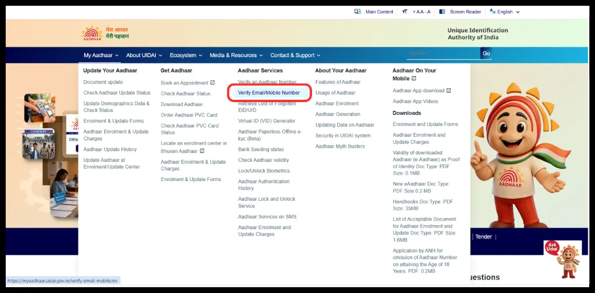Click the Screen Reader icon

click(442, 12)
